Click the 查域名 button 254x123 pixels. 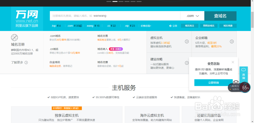click(x=220, y=16)
